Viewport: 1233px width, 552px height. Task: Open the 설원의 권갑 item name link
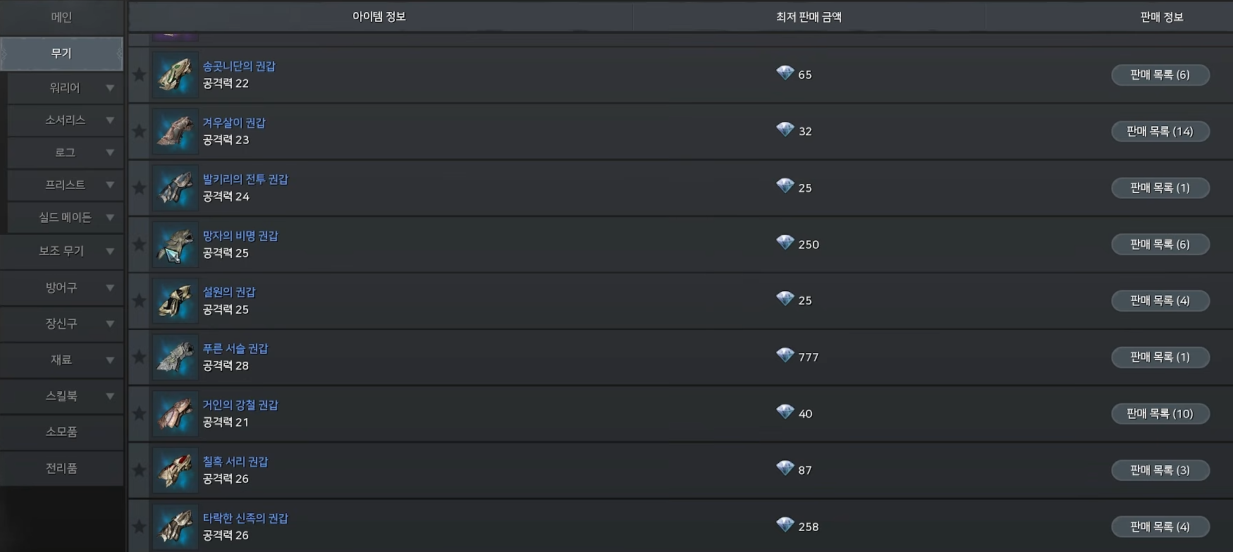pos(229,292)
